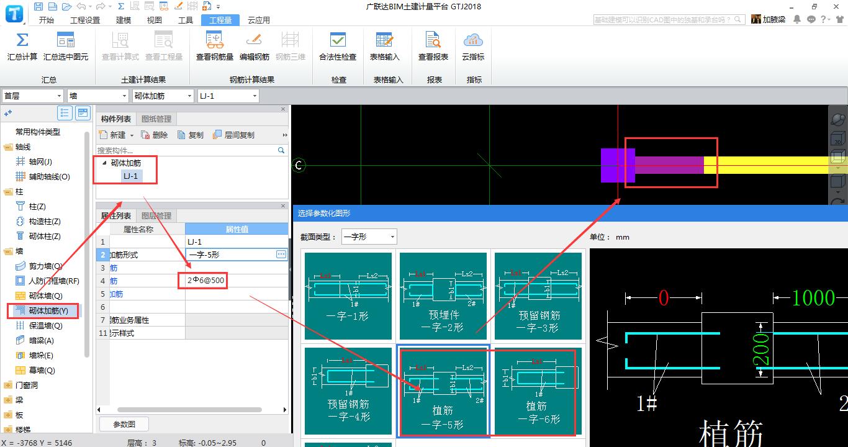This screenshot has height=447, width=848.
Task: Open 查看钢筋量 tool
Action: 215,47
